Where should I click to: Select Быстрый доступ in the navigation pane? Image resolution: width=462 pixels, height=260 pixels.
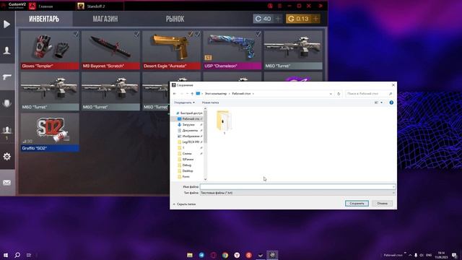click(189, 113)
